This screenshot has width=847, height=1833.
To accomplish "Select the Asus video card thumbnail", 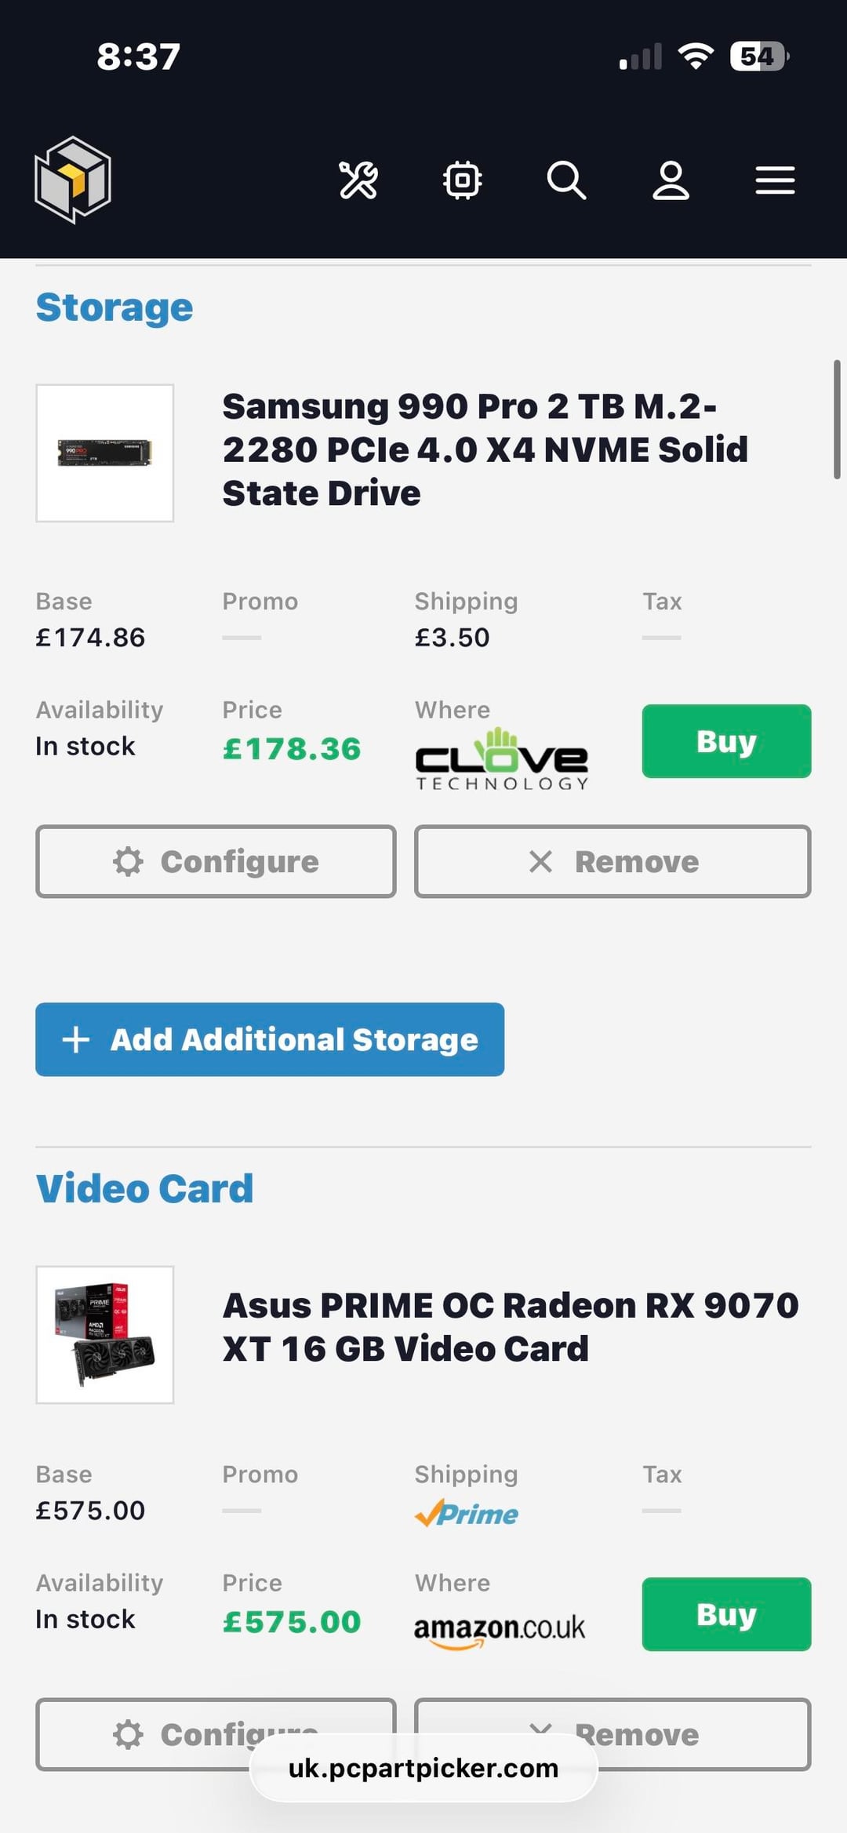I will tap(105, 1335).
